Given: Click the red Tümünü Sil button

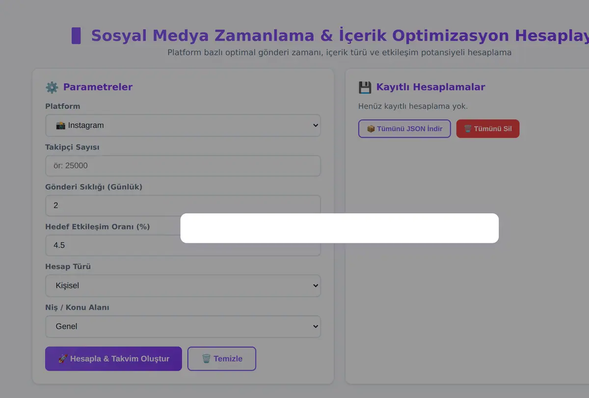Looking at the screenshot, I should point(488,129).
